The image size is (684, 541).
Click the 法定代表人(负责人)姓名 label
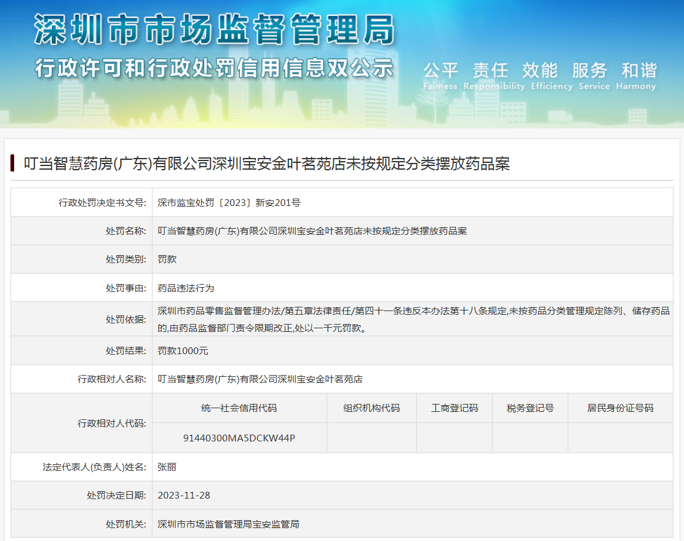click(94, 467)
